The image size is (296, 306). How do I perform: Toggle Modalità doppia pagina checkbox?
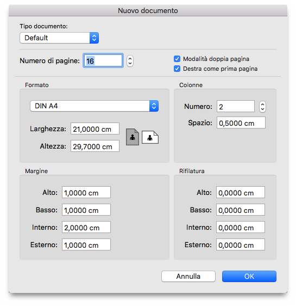[177, 59]
